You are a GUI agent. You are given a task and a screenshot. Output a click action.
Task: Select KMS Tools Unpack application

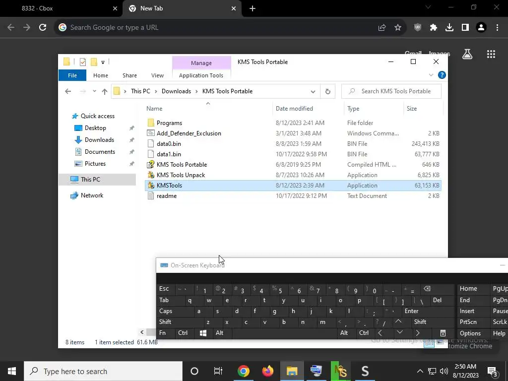click(293, 175)
